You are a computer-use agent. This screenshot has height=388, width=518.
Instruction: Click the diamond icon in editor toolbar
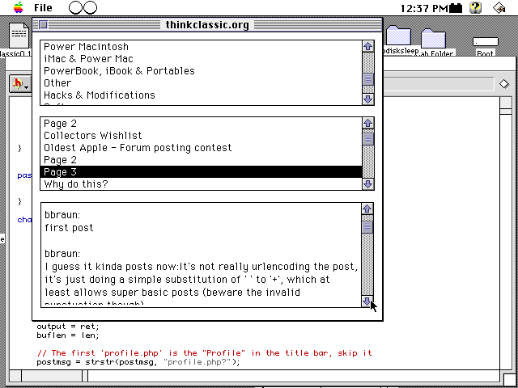503,83
